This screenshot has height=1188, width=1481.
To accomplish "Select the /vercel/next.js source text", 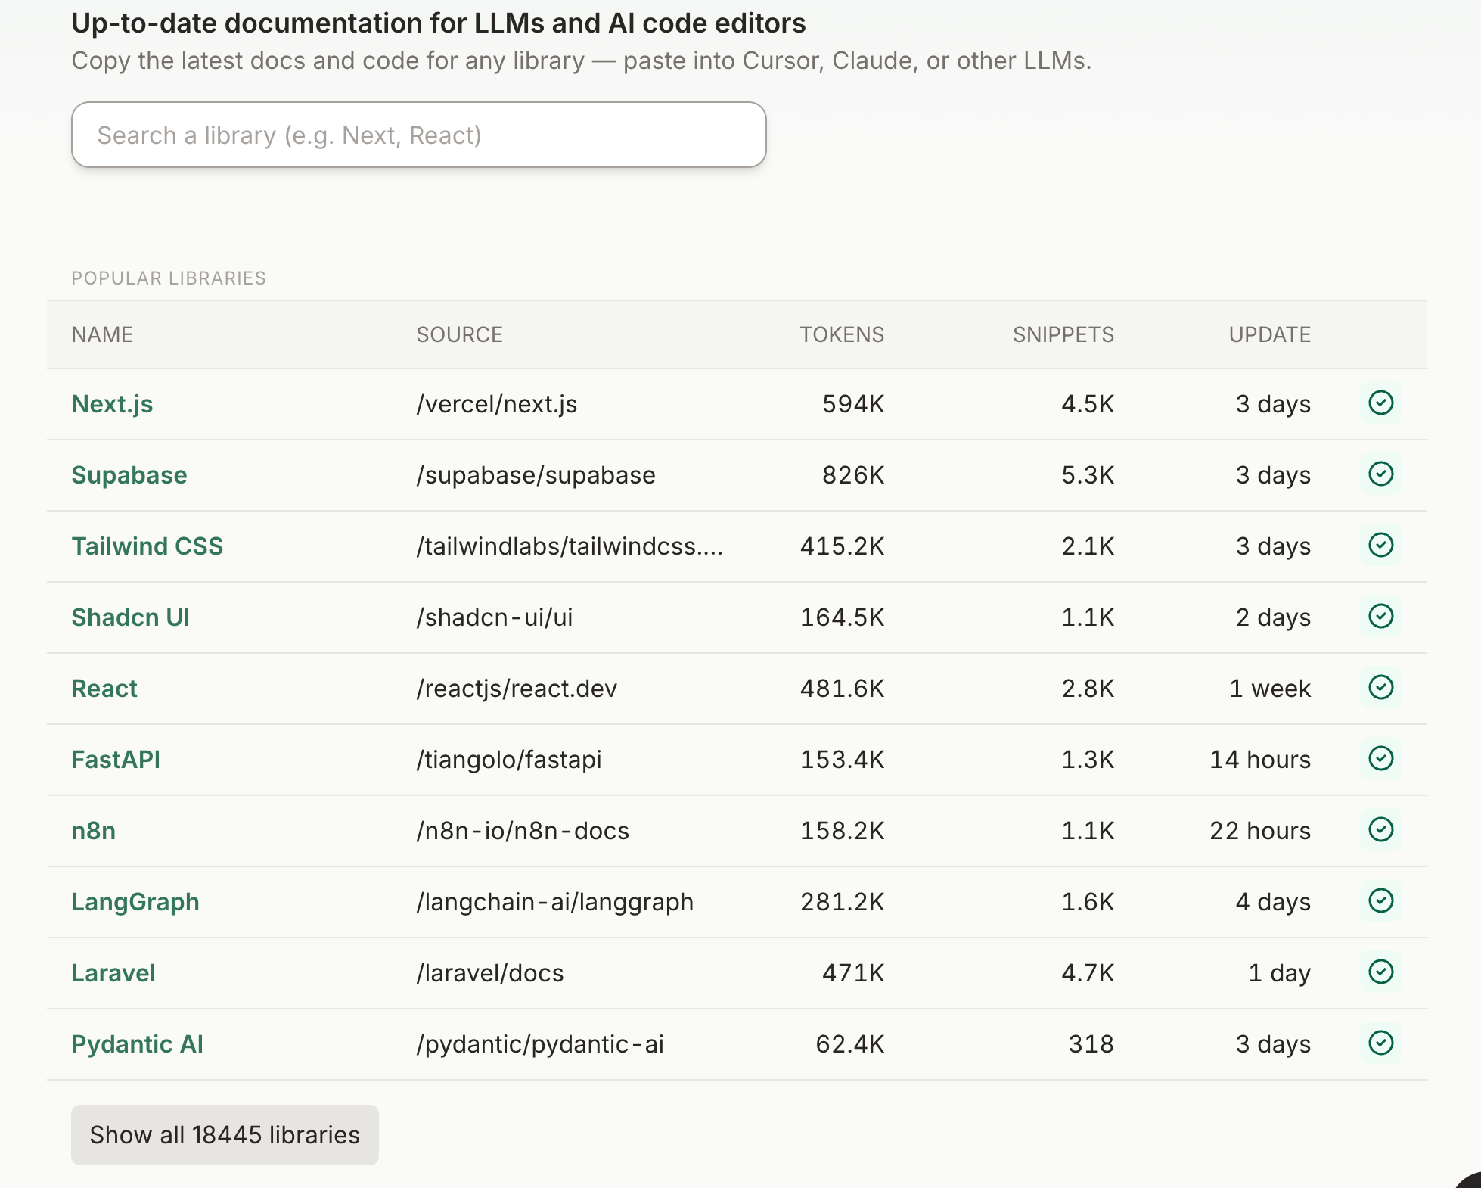I will tap(496, 404).
